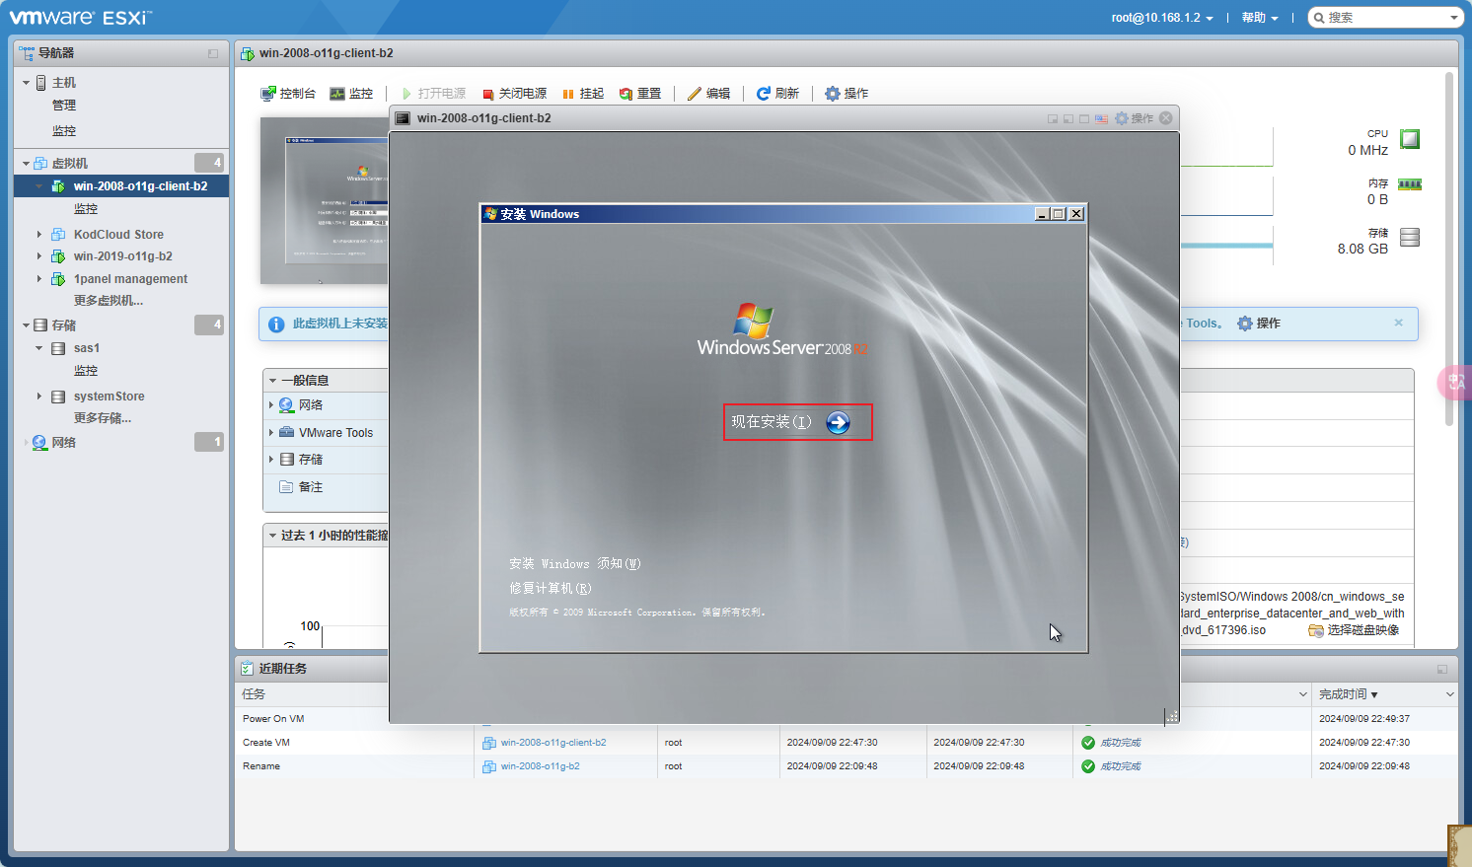The height and width of the screenshot is (867, 1472).
Task: Select 网络 in the navigator
Action: click(64, 443)
